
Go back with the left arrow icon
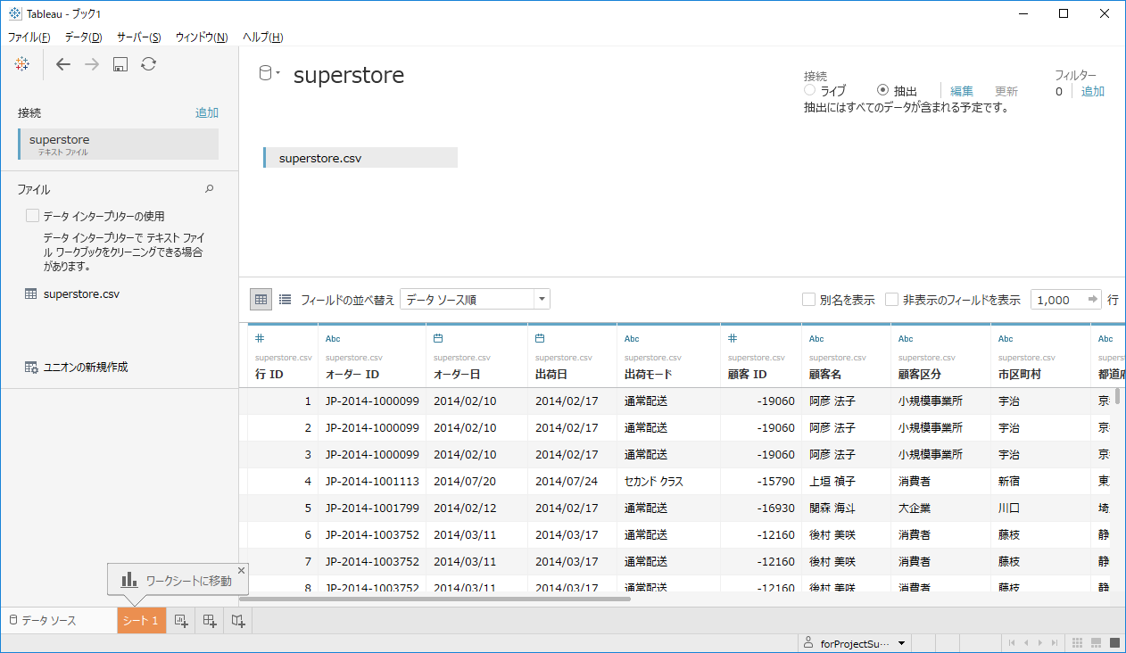(x=62, y=64)
